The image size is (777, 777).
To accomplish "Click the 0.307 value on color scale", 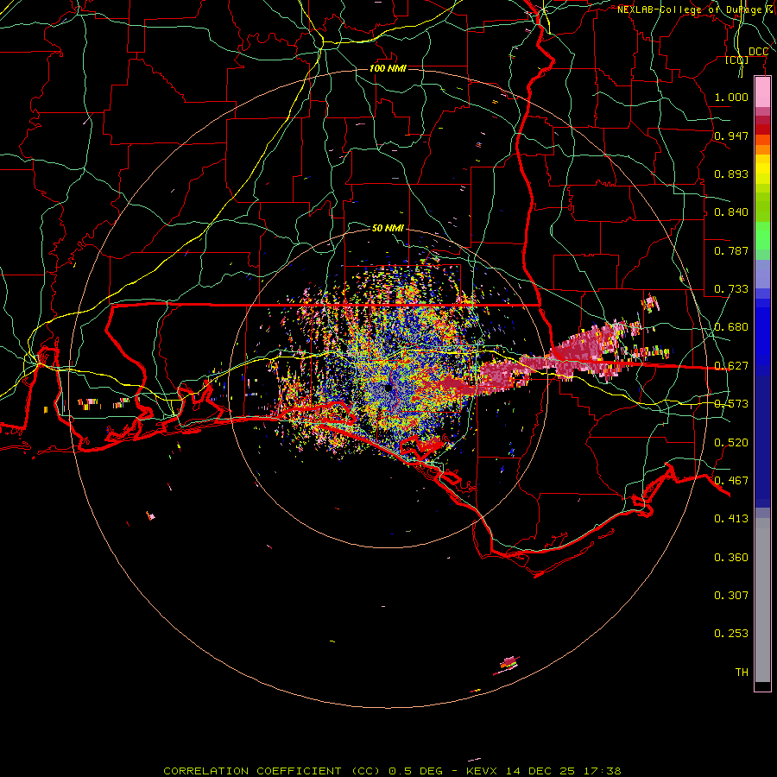I will coord(731,596).
